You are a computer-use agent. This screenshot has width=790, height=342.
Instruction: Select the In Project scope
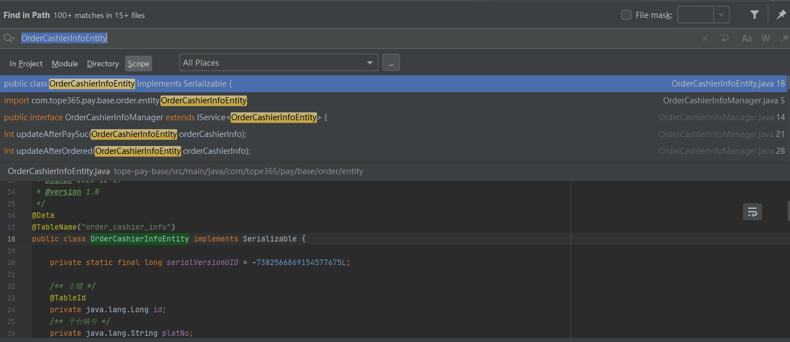[26, 63]
